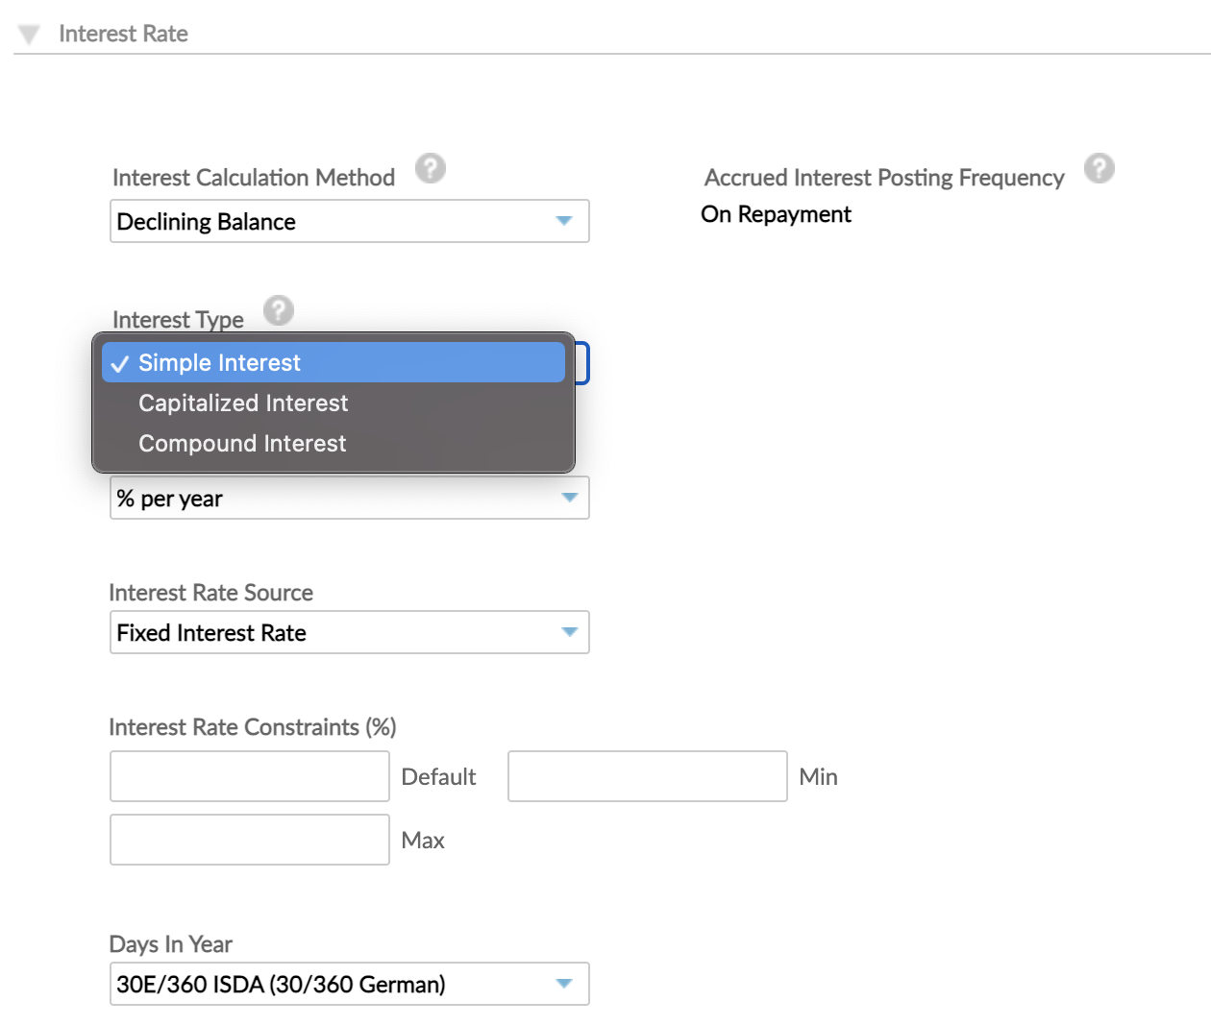The image size is (1211, 1026).
Task: Click the Interest Rate section header label
Action: coord(123,33)
